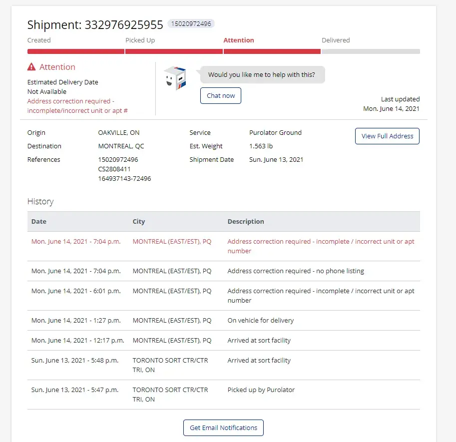Click the Purolator Ground service value

tap(275, 133)
